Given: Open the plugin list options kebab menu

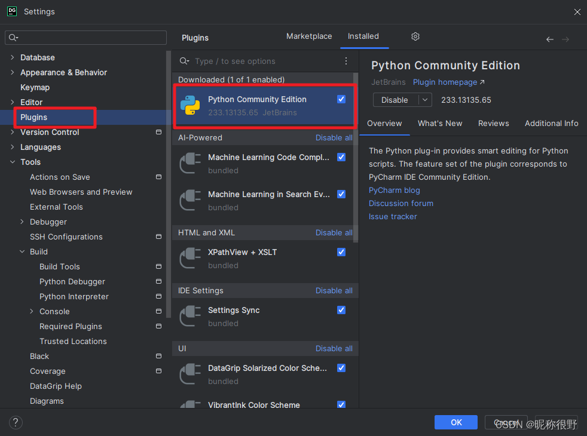Looking at the screenshot, I should click(346, 61).
